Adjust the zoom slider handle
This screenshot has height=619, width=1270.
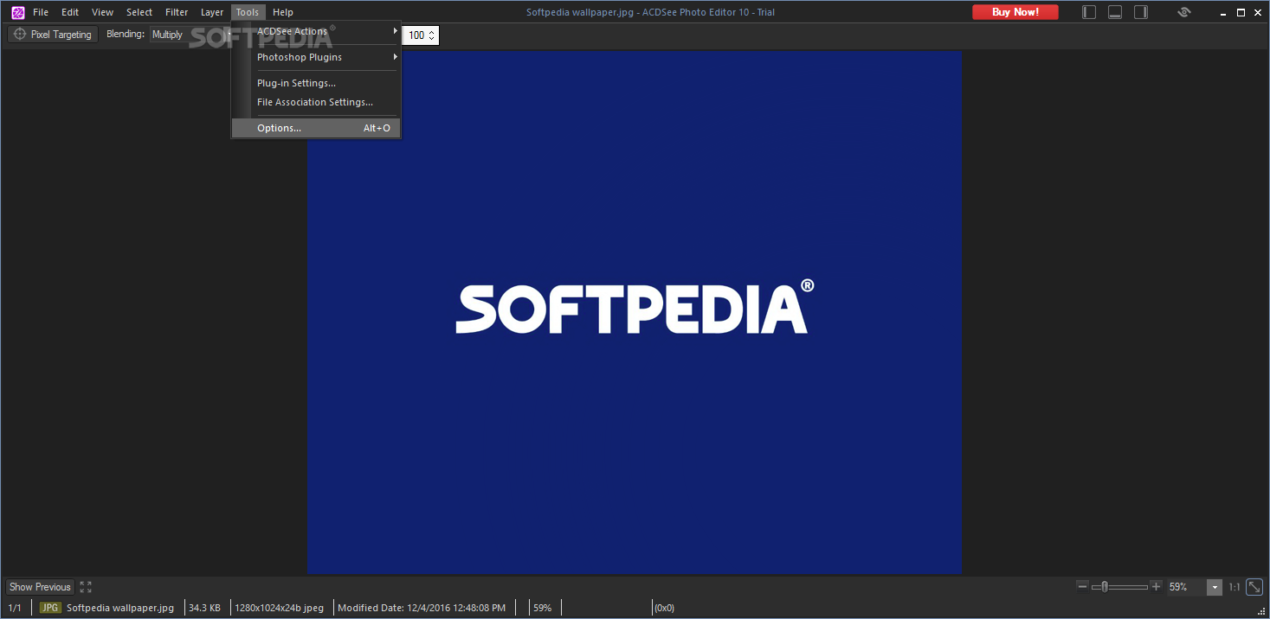pyautogui.click(x=1105, y=587)
